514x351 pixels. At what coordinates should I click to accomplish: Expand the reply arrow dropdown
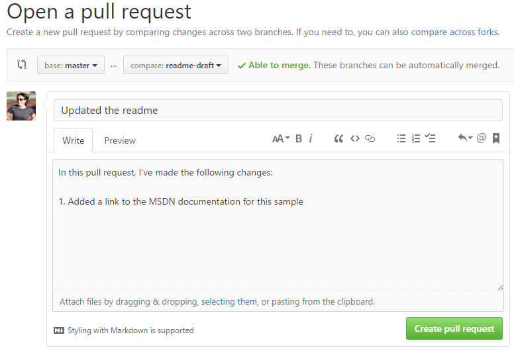point(465,138)
